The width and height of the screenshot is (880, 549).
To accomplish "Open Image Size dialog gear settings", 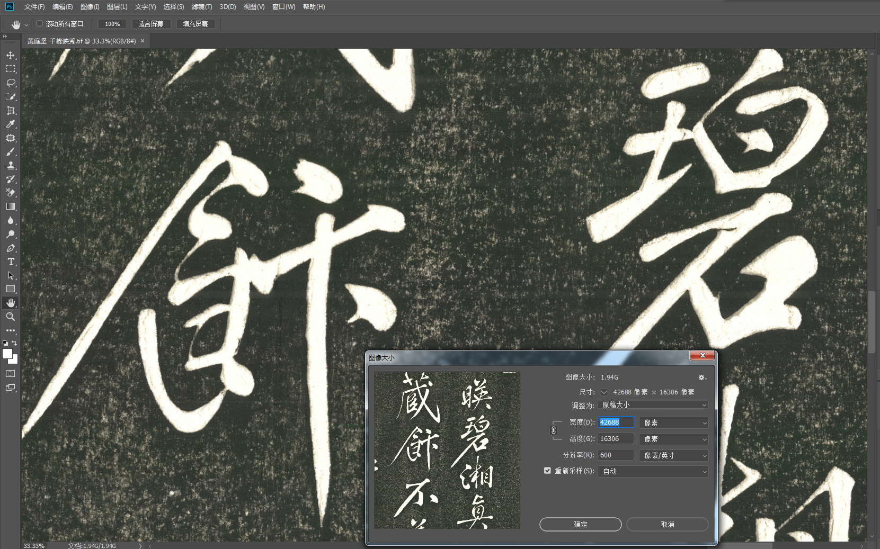I will coord(702,377).
